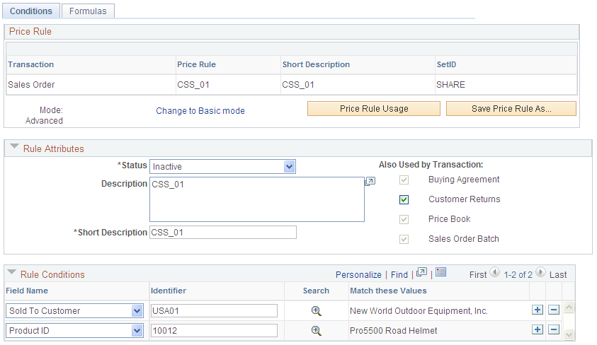
Task: Open Rule Conditions grid in new window icon
Action: (x=421, y=272)
